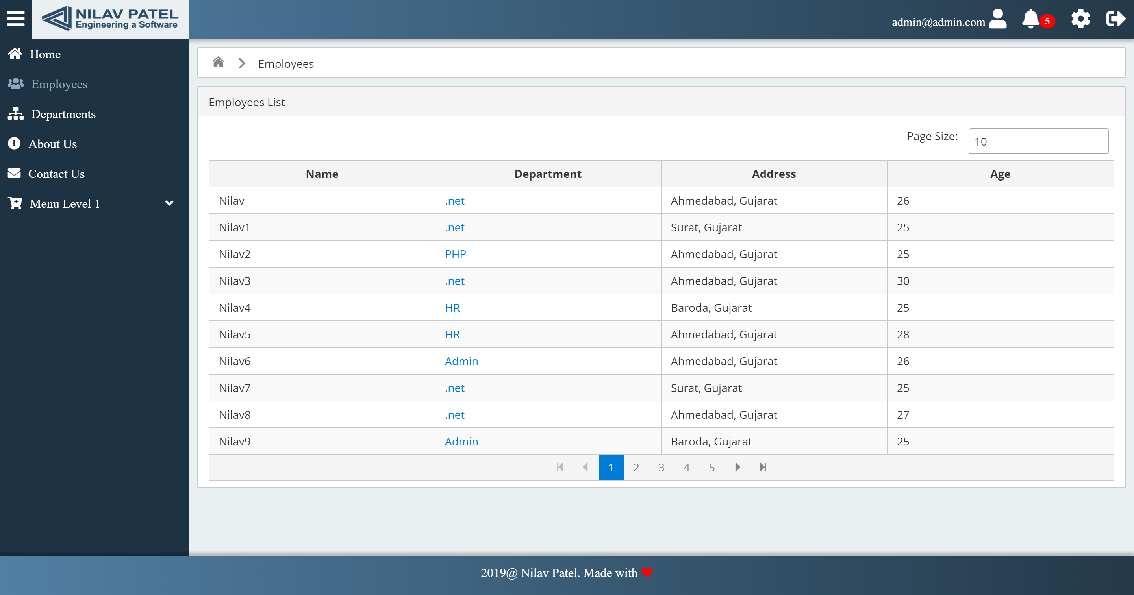1134x595 pixels.
Task: Select the Employees people icon
Action: 15,83
